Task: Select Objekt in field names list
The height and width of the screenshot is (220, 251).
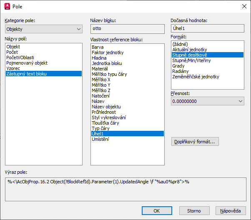Action: [x=13, y=47]
